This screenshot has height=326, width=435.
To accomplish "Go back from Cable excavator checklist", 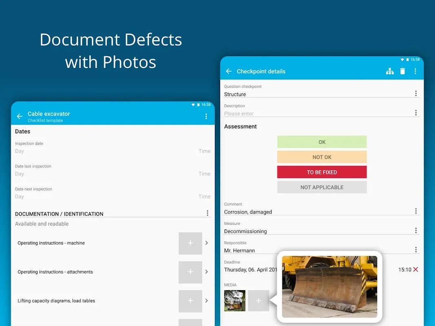I will (x=20, y=117).
